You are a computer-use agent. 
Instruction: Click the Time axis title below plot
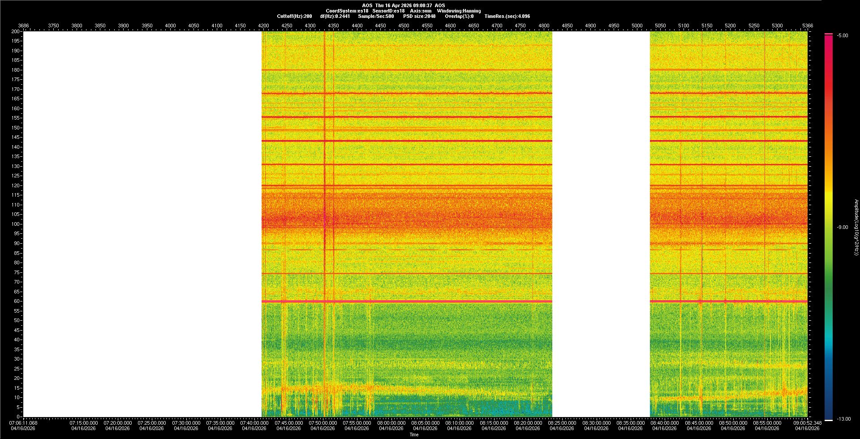coord(414,435)
